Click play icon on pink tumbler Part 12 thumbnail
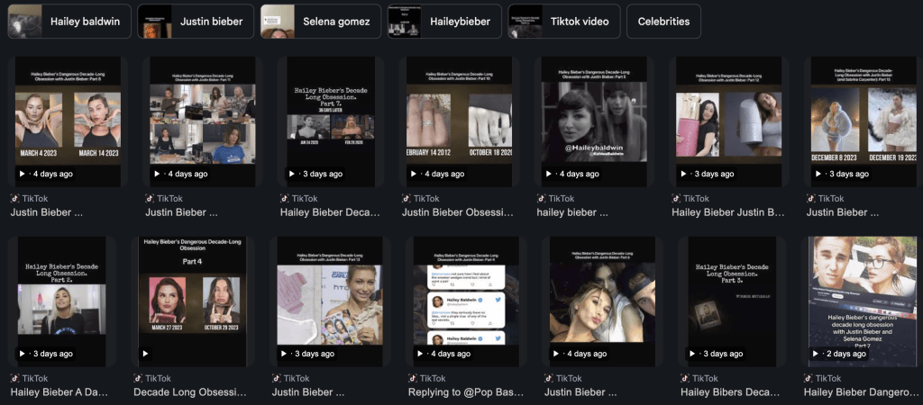The width and height of the screenshot is (923, 405). [x=684, y=174]
